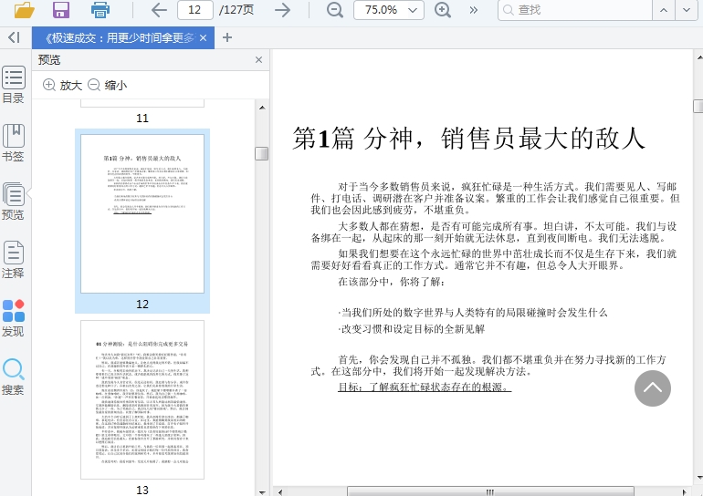This screenshot has width=703, height=496.
Task: Click the document horizontal scrollbar handle
Action: click(x=490, y=491)
